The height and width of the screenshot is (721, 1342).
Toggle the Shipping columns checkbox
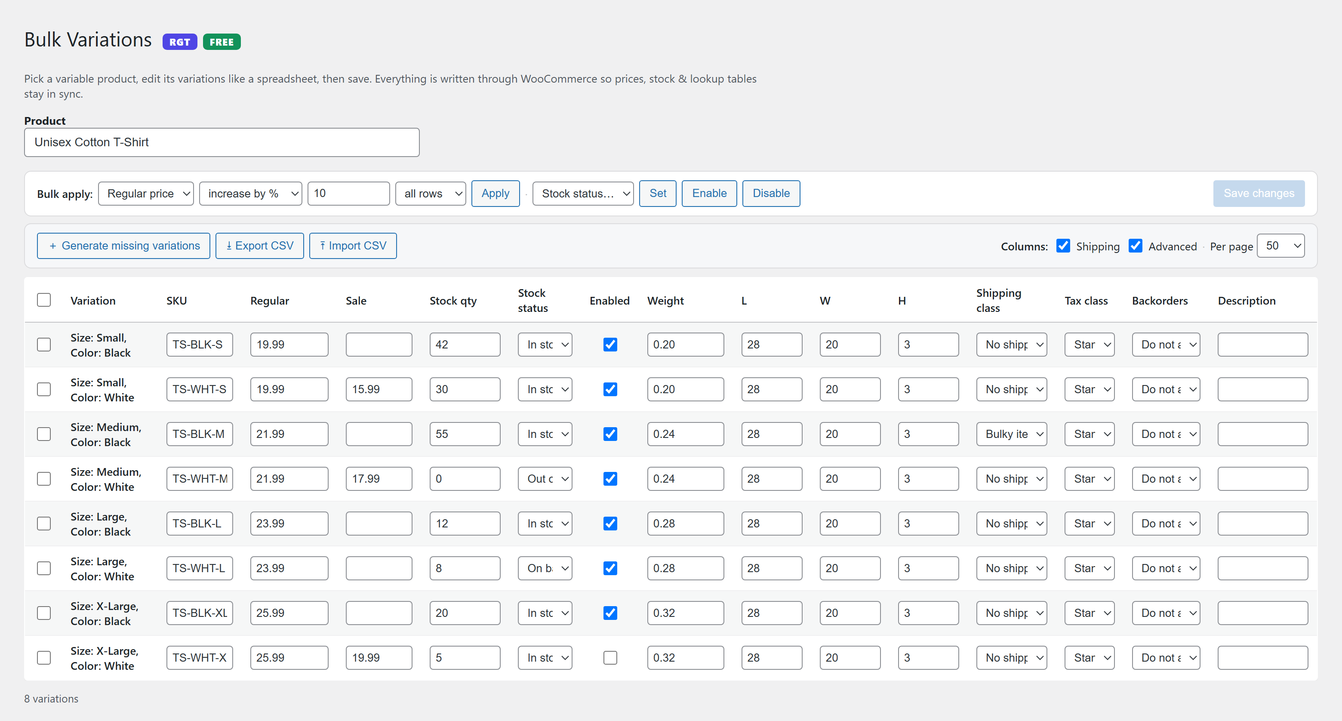[x=1063, y=246]
